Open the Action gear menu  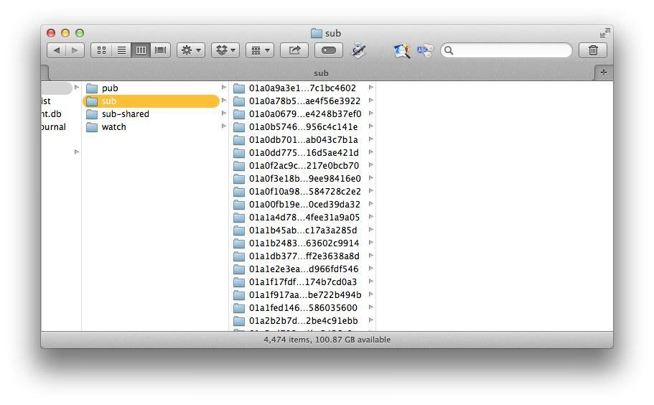pyautogui.click(x=191, y=50)
